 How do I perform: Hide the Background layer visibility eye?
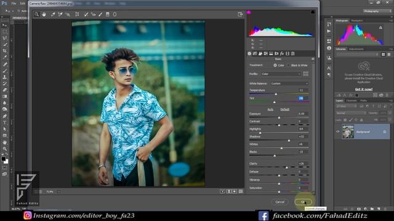[338, 131]
